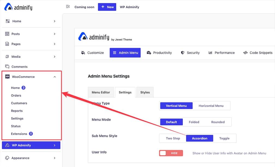The image size is (275, 167).
Task: Click the WooCommerce logo icon
Action: [x=7, y=77]
